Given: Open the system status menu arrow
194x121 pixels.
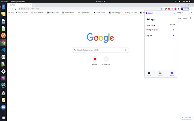Looking at the screenshot, I should click(x=192, y=2).
